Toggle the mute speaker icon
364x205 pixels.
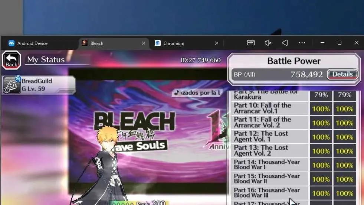[268, 43]
